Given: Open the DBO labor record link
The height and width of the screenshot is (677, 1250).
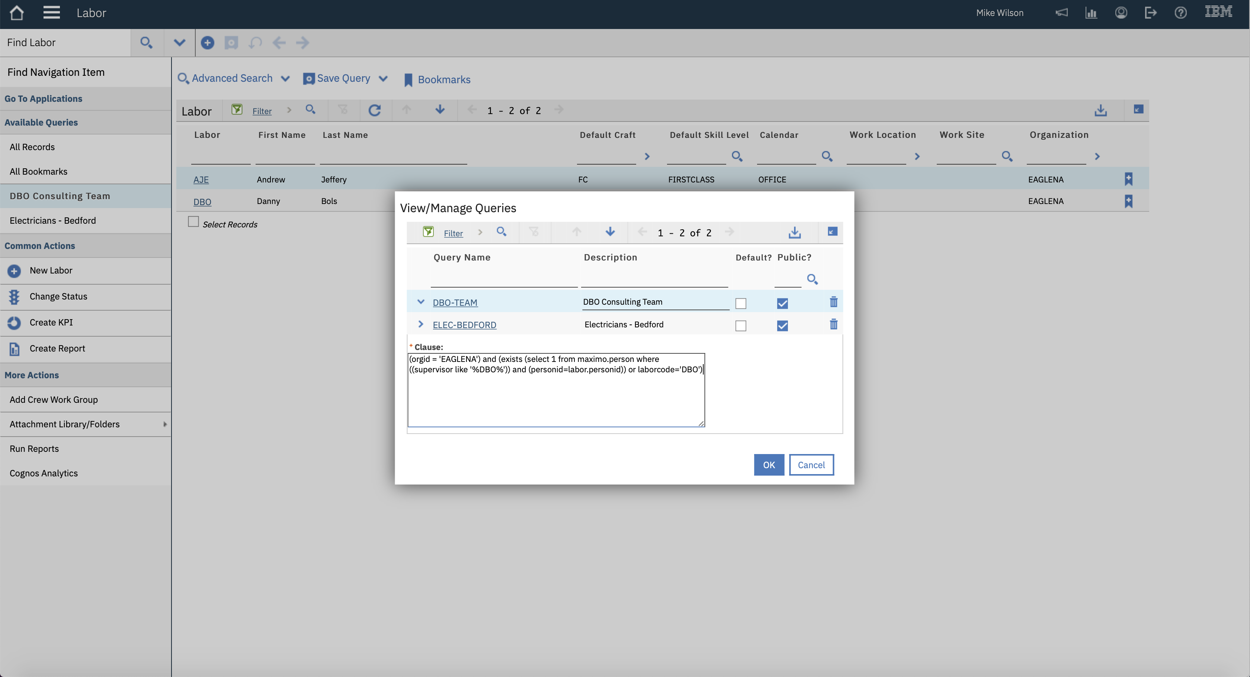Looking at the screenshot, I should tap(202, 202).
